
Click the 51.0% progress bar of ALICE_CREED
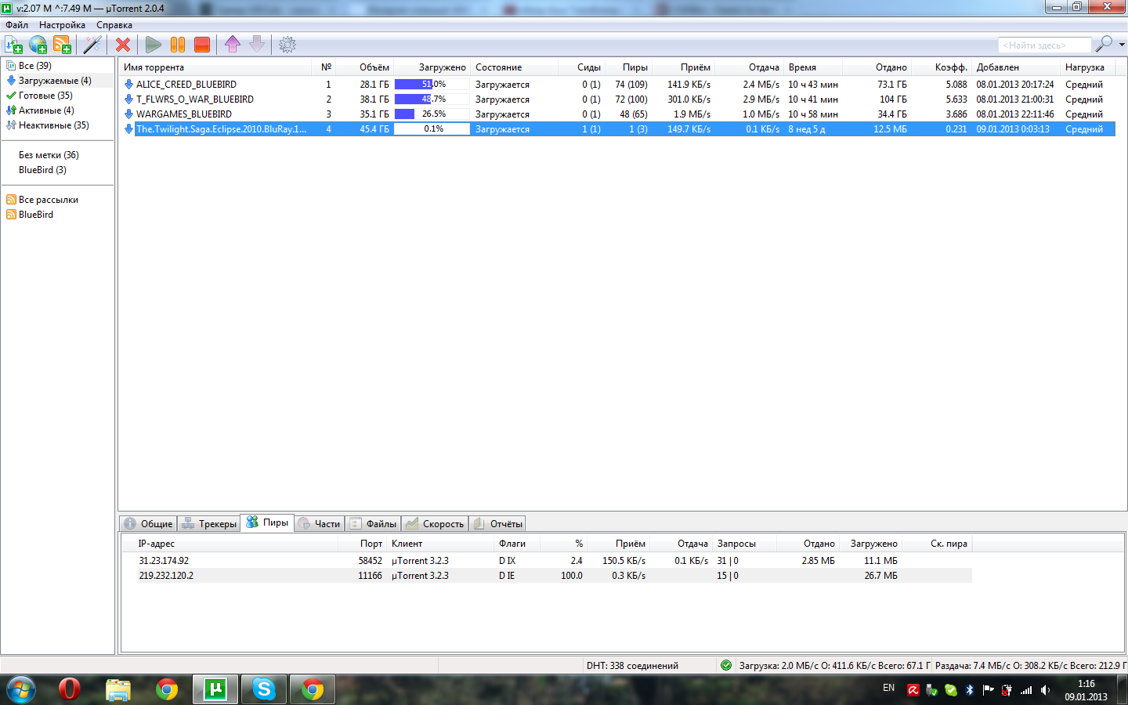(432, 85)
